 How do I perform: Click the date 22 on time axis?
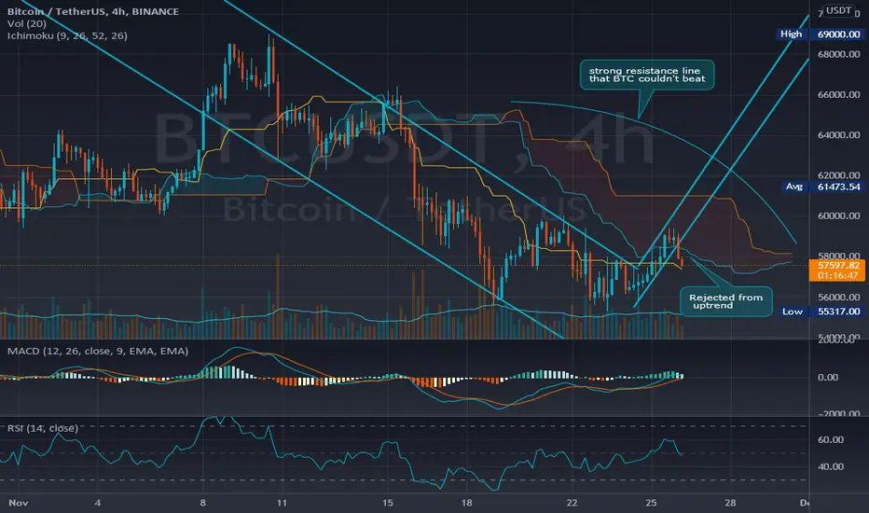(572, 503)
